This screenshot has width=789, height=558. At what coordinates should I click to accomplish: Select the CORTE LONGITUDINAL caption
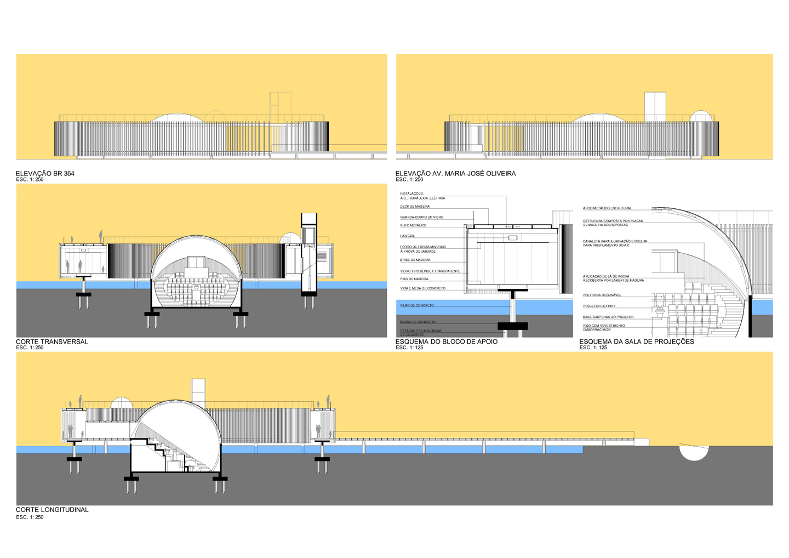pos(52,510)
